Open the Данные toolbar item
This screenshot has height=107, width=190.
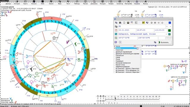click(x=8, y=2)
